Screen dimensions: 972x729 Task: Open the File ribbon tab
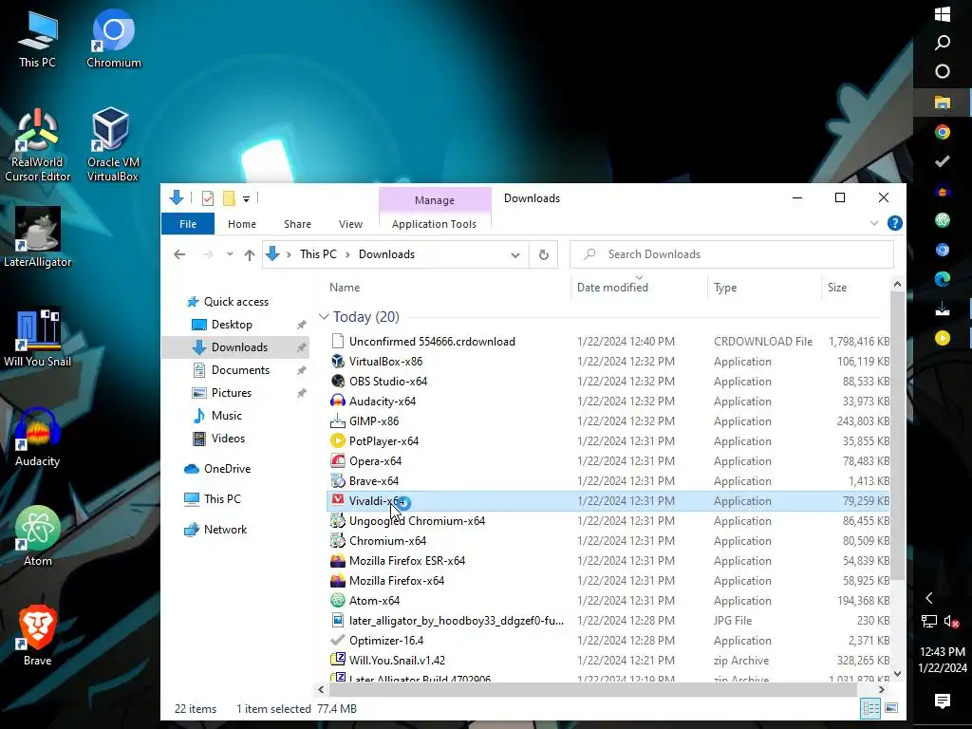[x=188, y=224]
